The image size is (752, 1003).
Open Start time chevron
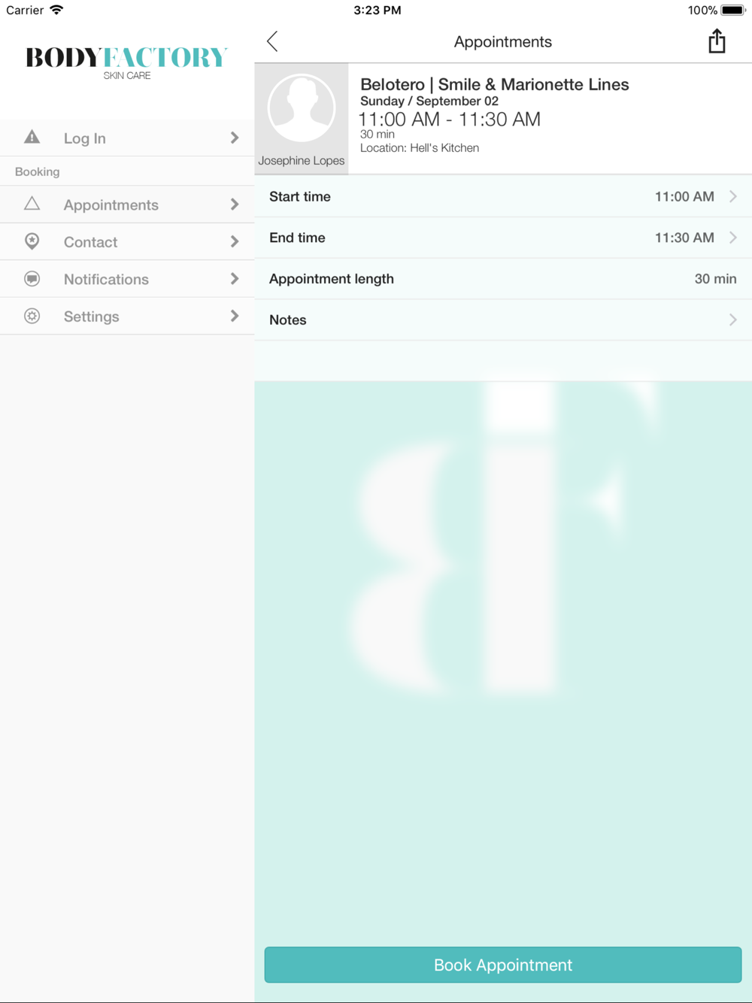tap(733, 196)
